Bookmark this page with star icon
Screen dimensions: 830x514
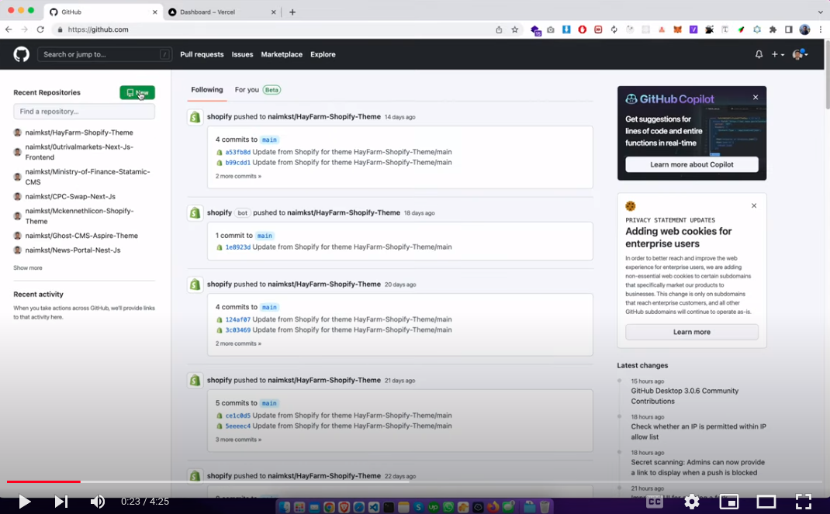(x=514, y=29)
